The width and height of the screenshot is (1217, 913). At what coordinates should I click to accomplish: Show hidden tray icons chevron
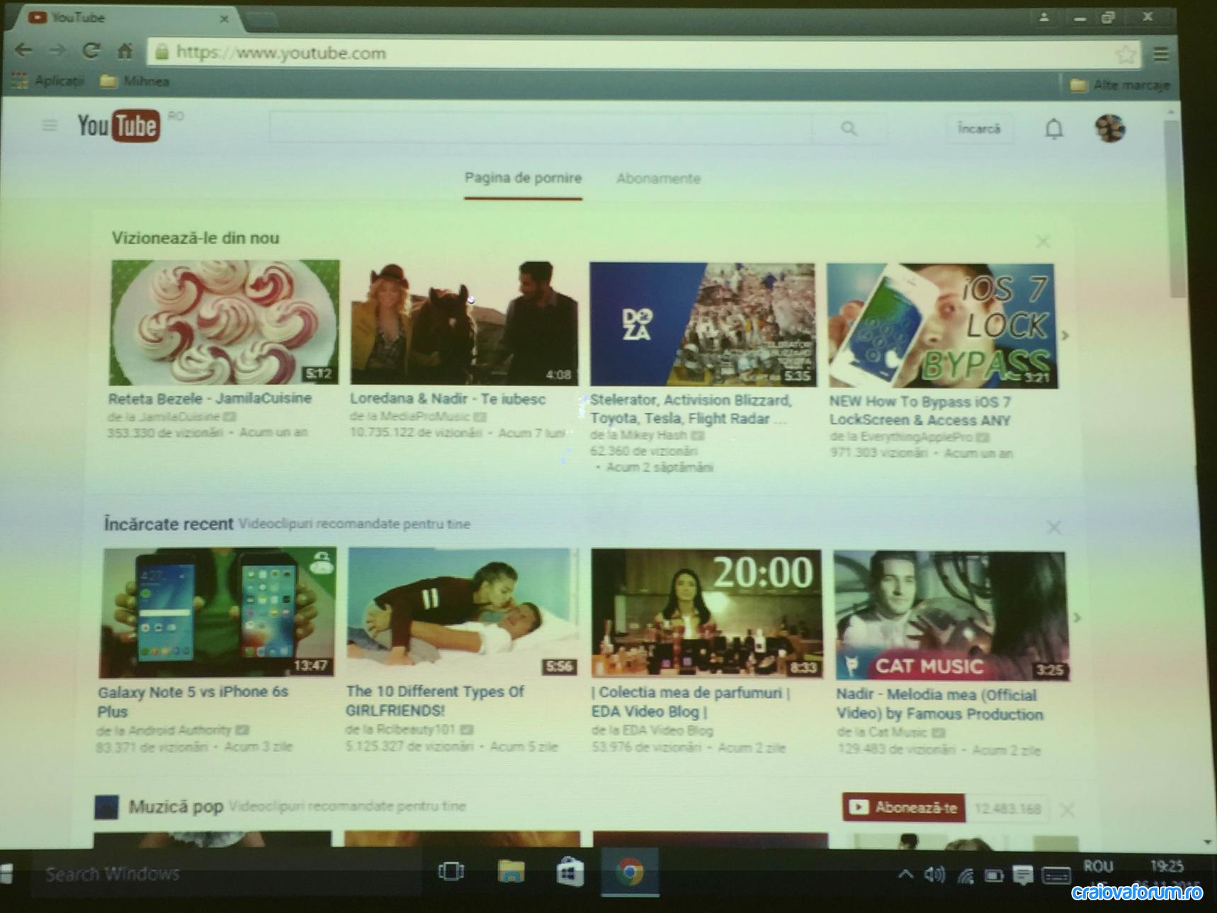[x=905, y=875]
